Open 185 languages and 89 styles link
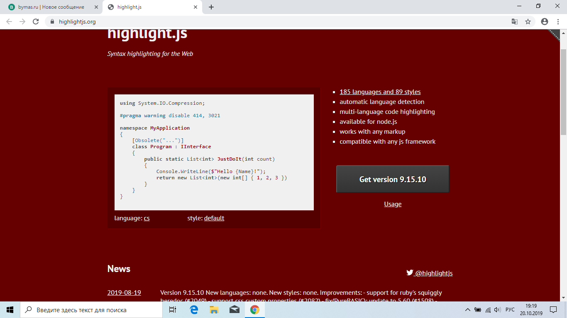 [x=380, y=92]
